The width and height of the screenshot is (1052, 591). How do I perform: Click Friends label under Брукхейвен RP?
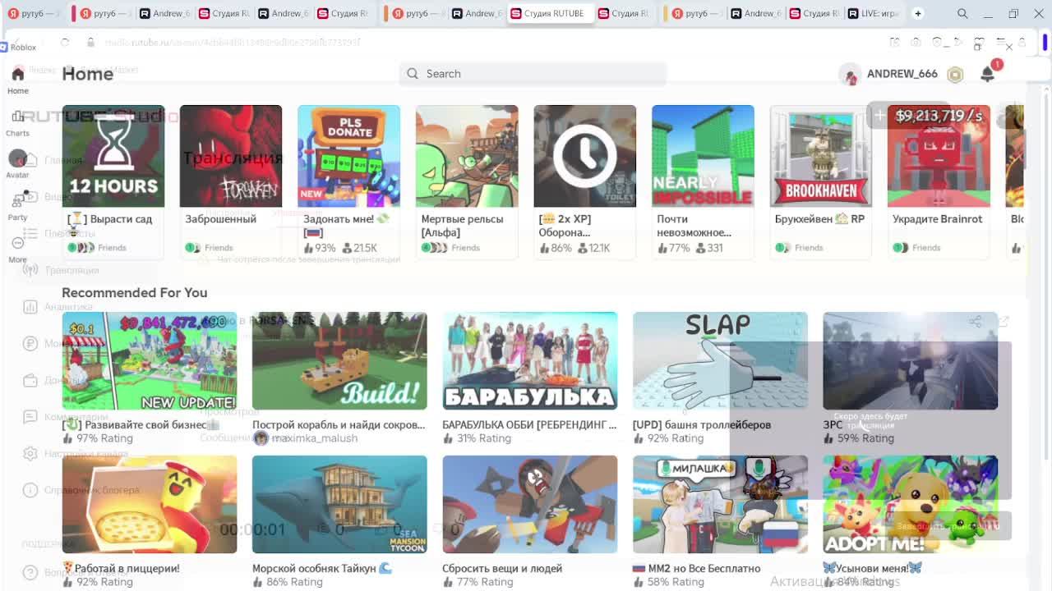click(x=809, y=248)
